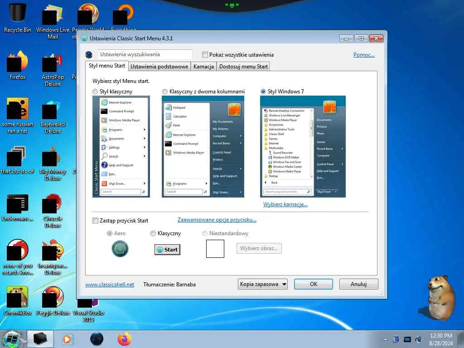Select the 'Styl Windows 7' radio button
This screenshot has width=464, height=348.
263,92
